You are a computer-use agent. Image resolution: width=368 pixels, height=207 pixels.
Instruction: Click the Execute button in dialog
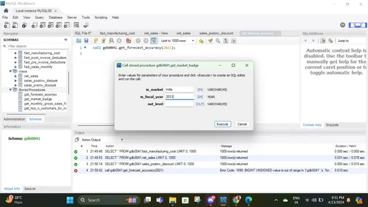(222, 124)
